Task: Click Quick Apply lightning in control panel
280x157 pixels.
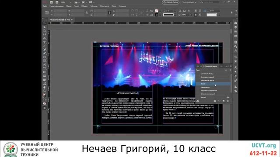Action: 231,13
